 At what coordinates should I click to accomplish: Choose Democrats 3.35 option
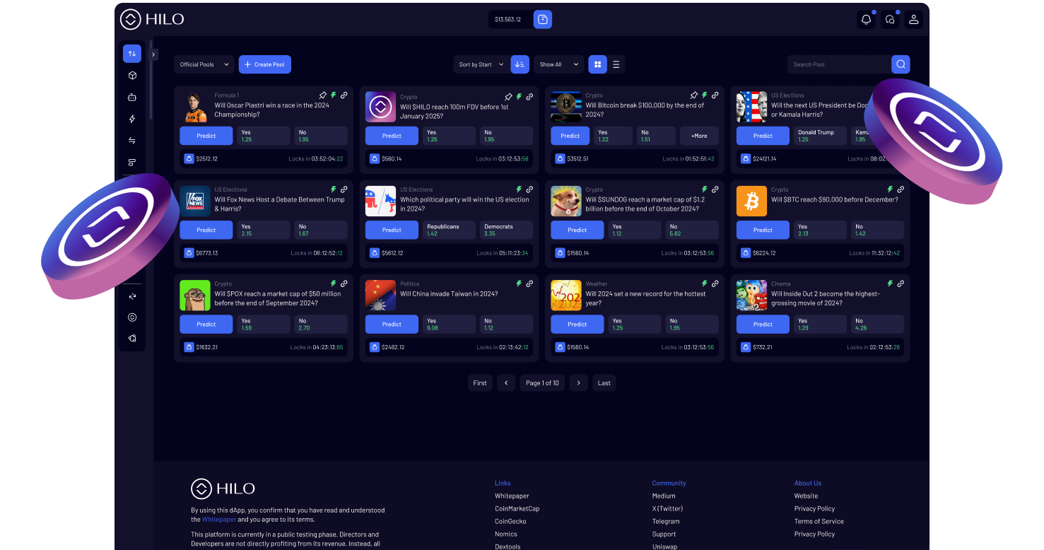tap(506, 230)
